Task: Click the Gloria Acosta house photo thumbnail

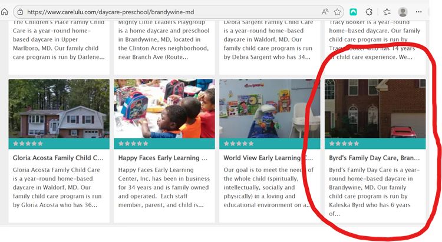Action: [x=59, y=109]
